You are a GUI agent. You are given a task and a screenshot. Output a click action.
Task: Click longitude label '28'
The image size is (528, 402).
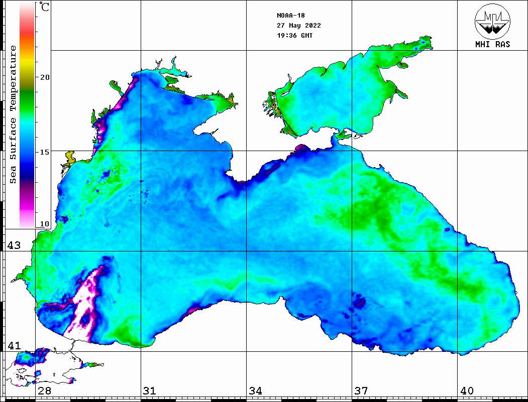click(x=44, y=391)
